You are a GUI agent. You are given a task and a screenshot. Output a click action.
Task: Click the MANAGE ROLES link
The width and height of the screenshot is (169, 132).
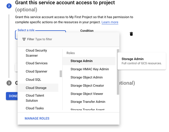(x=37, y=118)
